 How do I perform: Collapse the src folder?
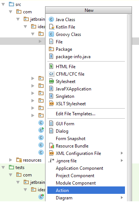coord(3,4)
